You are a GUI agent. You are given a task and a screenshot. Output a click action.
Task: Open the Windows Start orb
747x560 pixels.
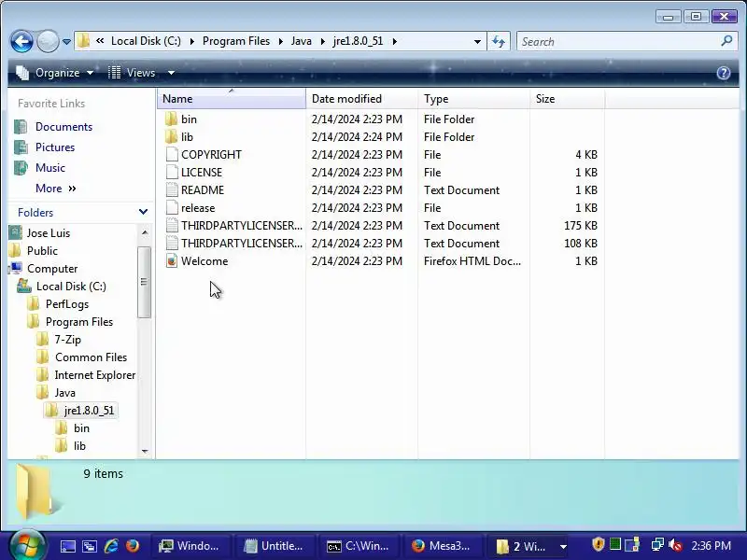[x=27, y=545]
